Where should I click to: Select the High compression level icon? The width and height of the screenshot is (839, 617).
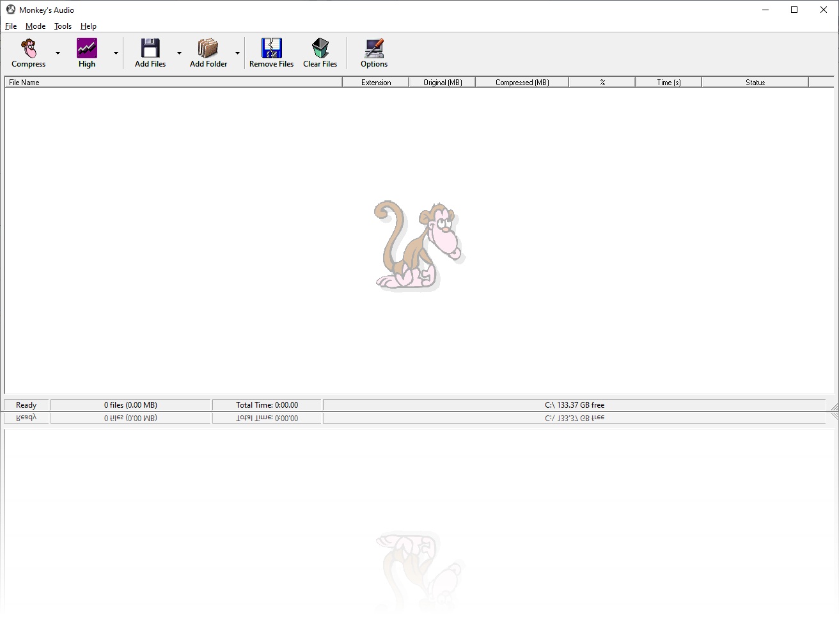tap(87, 48)
